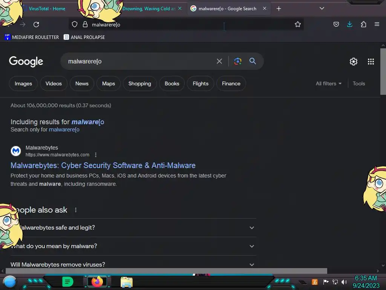
Task: Filter results by Finance
Action: (x=231, y=83)
